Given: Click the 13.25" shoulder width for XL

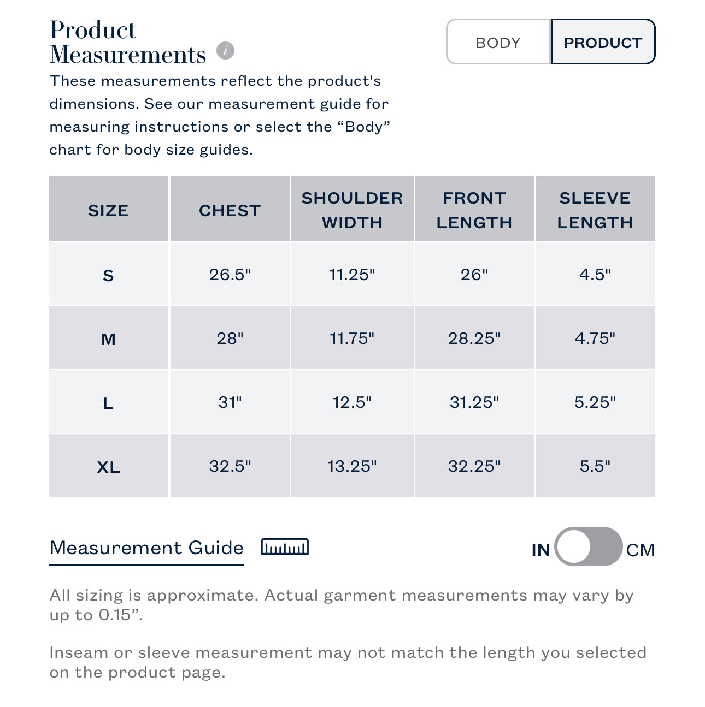Looking at the screenshot, I should point(352,466).
